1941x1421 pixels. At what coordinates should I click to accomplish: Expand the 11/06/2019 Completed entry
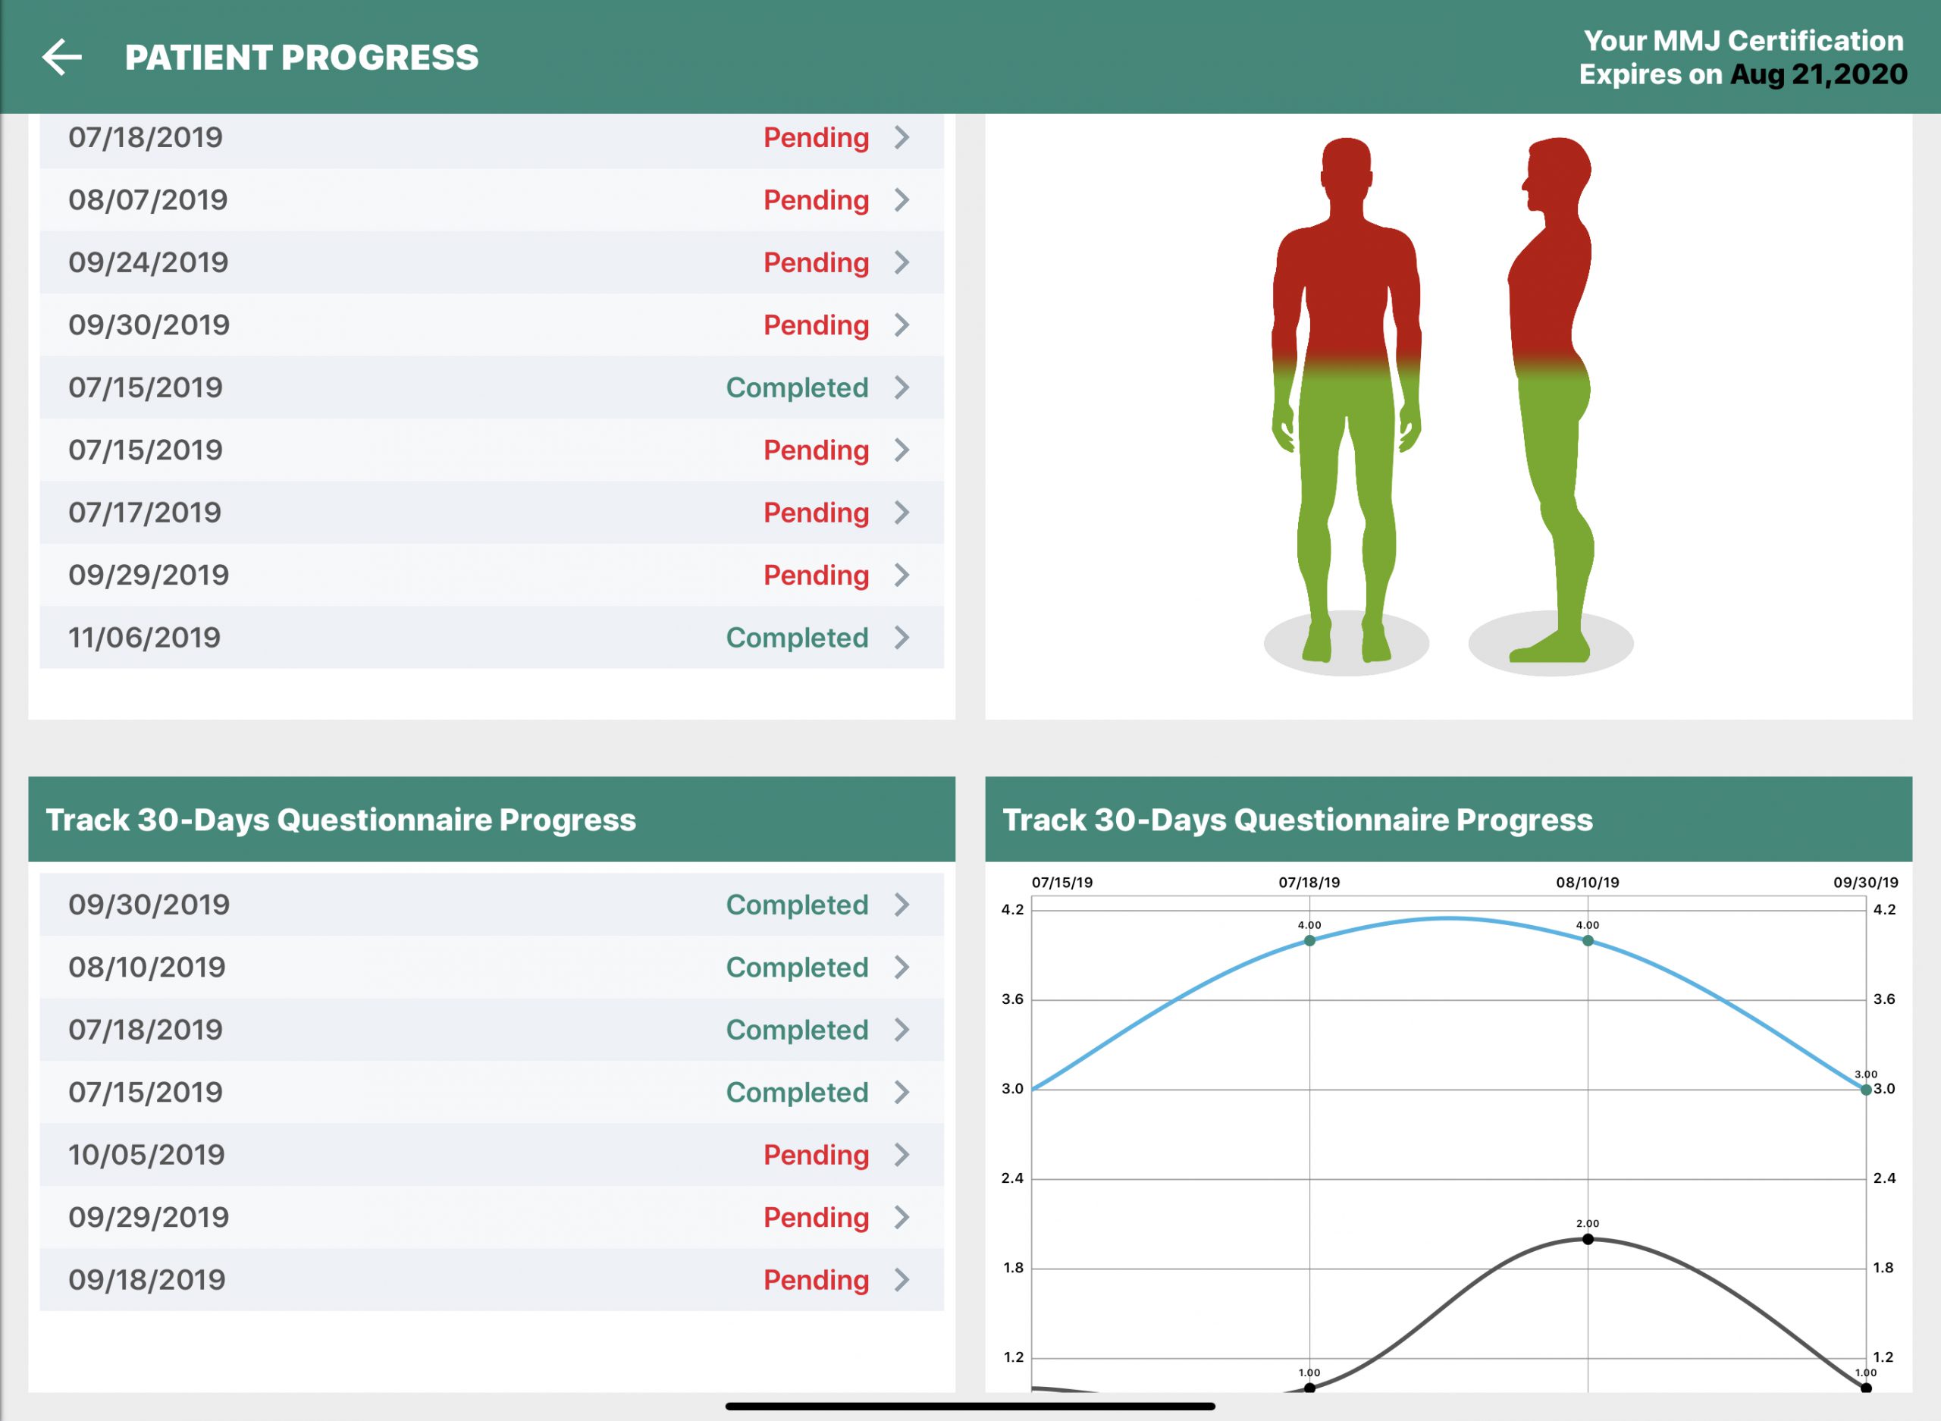[x=797, y=638]
